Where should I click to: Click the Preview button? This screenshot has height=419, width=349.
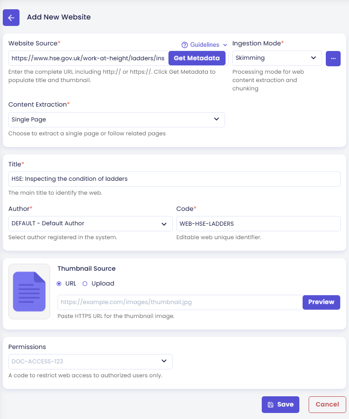pyautogui.click(x=321, y=302)
